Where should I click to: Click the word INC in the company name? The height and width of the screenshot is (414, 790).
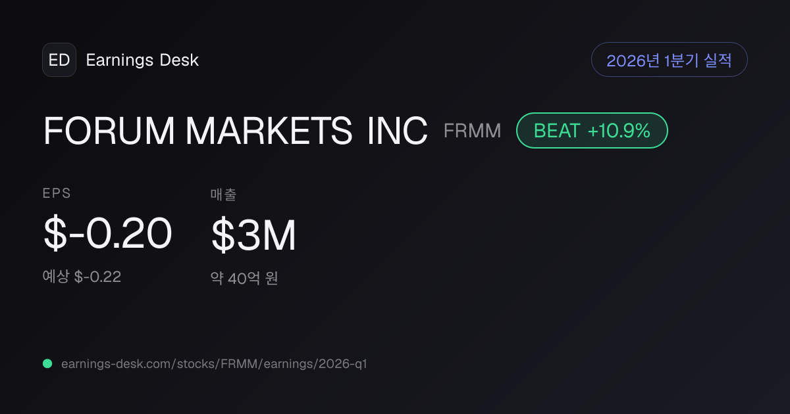(398, 130)
